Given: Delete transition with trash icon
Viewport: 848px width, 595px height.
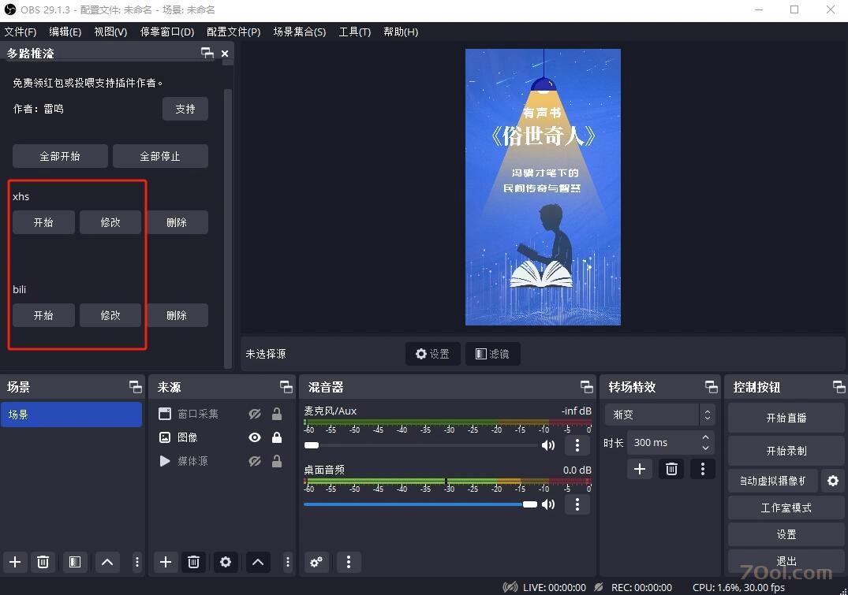Looking at the screenshot, I should (671, 469).
